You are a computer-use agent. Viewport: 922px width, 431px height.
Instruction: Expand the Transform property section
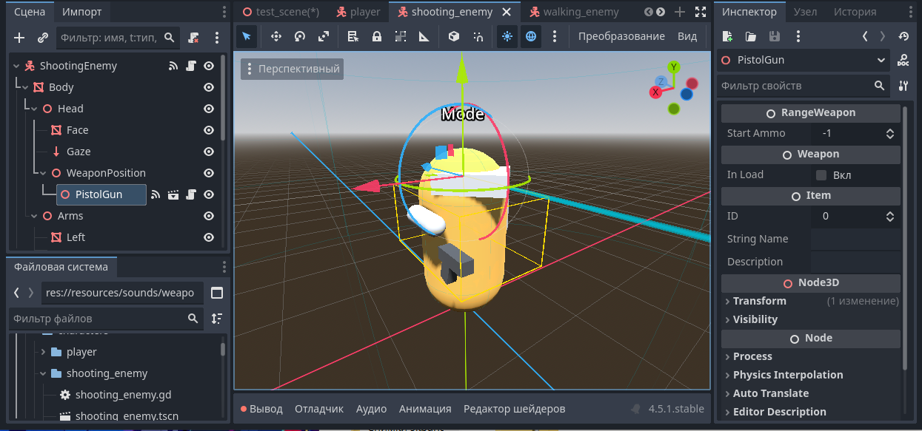click(x=759, y=301)
